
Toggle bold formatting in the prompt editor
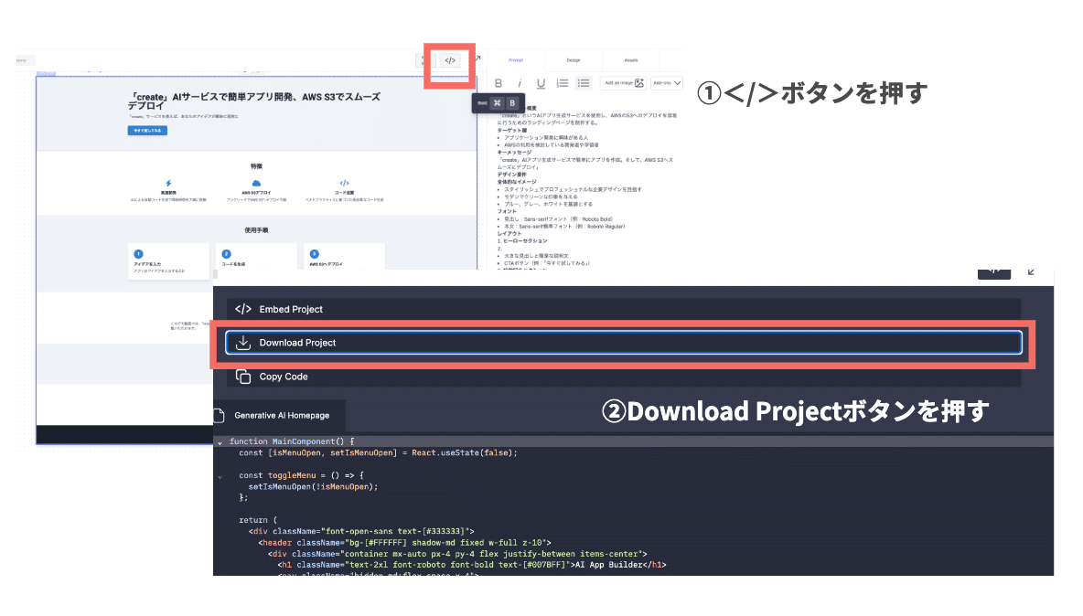(x=498, y=83)
